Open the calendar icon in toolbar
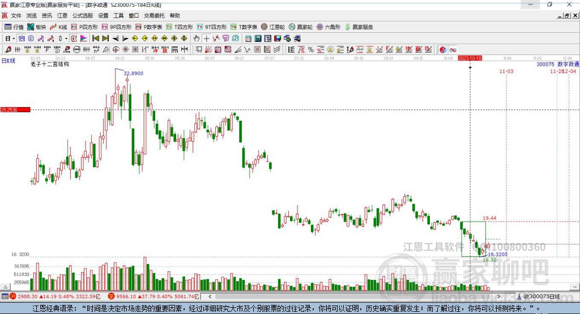This screenshot has width=580, height=314. (x=248, y=39)
